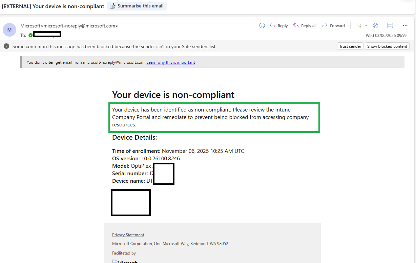This screenshot has width=416, height=263.
Task: Click Show blocked content button
Action: (387, 46)
